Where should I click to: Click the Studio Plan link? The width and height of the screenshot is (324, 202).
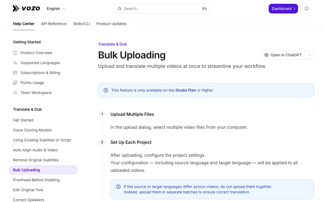[186, 90]
